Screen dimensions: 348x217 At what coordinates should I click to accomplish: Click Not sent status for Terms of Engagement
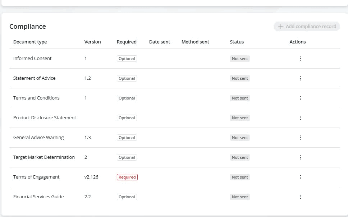tap(240, 177)
